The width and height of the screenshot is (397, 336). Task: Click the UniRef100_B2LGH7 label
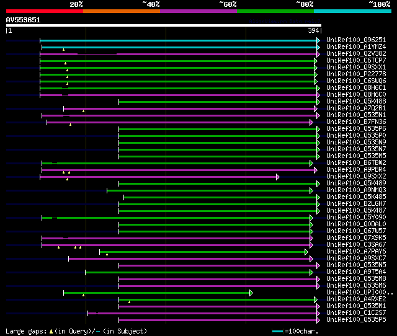coord(356,204)
